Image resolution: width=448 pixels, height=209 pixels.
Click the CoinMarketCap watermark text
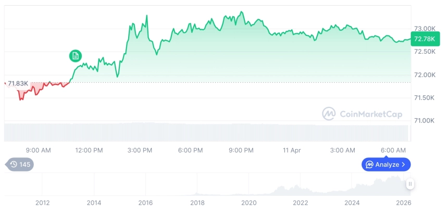(370, 114)
